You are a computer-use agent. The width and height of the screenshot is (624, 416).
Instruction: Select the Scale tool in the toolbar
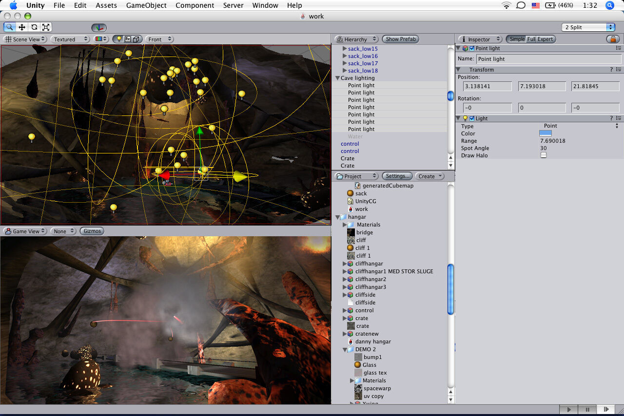[x=46, y=27]
